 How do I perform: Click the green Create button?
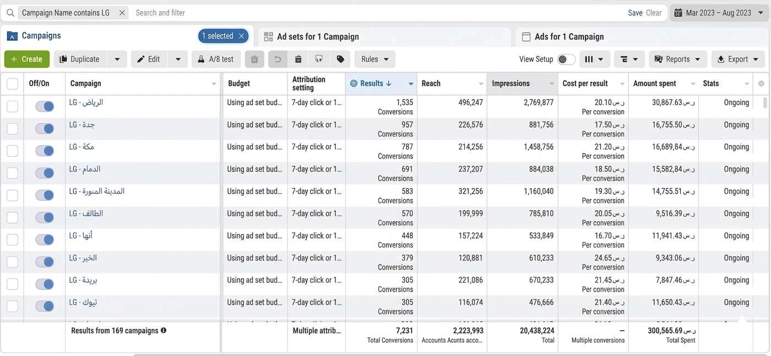click(x=26, y=59)
